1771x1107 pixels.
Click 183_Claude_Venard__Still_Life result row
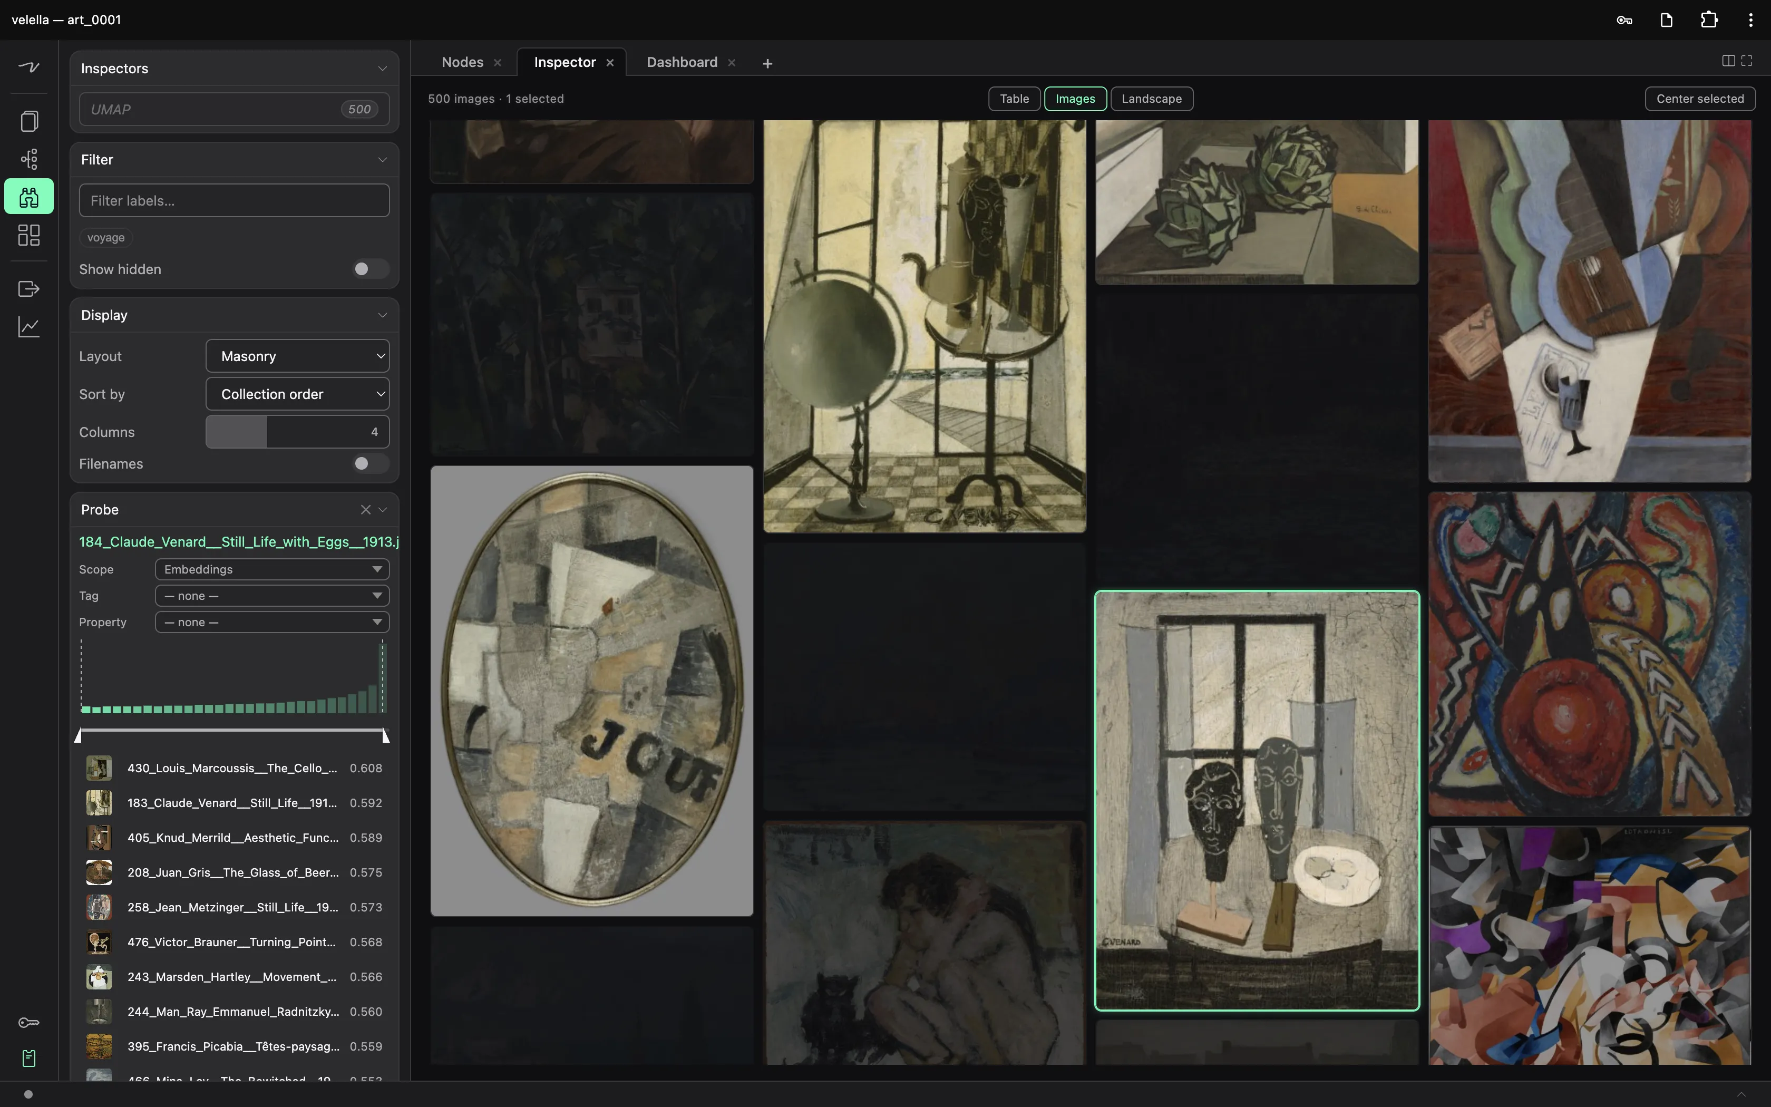tap(234, 803)
